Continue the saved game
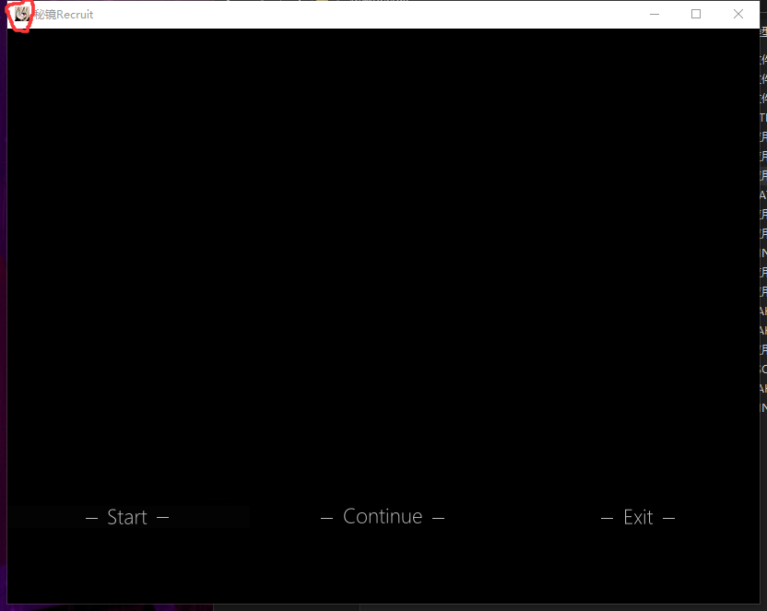The image size is (767, 611). [383, 517]
